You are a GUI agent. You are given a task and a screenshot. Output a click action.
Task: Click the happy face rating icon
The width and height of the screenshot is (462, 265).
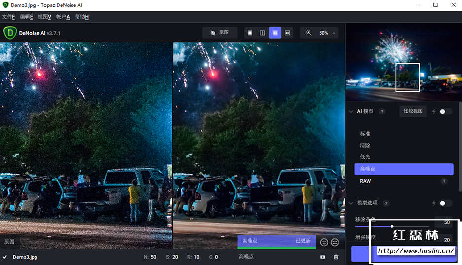point(324,242)
